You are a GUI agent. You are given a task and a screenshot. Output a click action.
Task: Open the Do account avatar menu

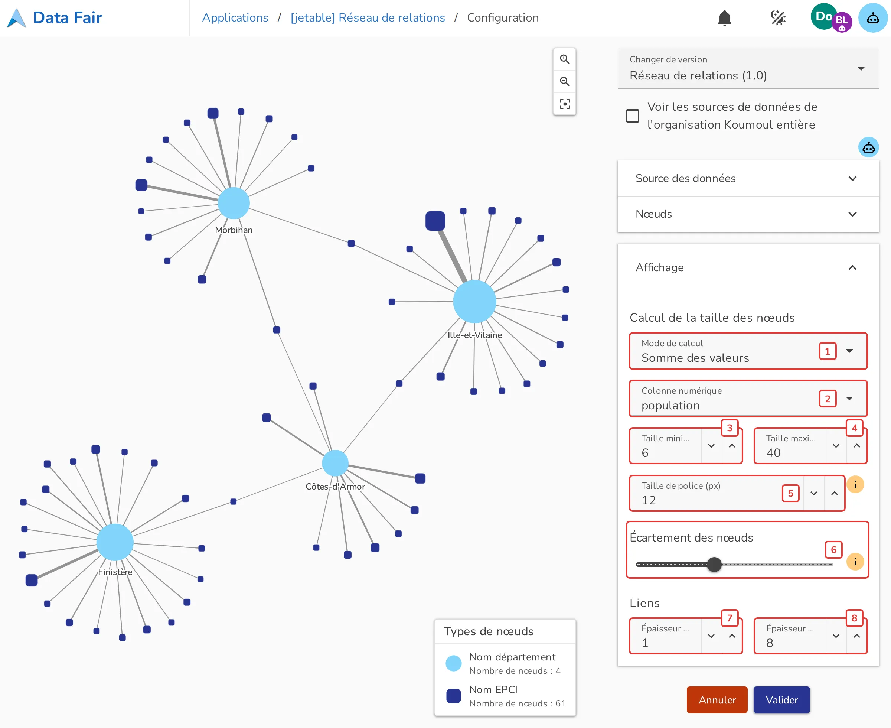tap(824, 16)
